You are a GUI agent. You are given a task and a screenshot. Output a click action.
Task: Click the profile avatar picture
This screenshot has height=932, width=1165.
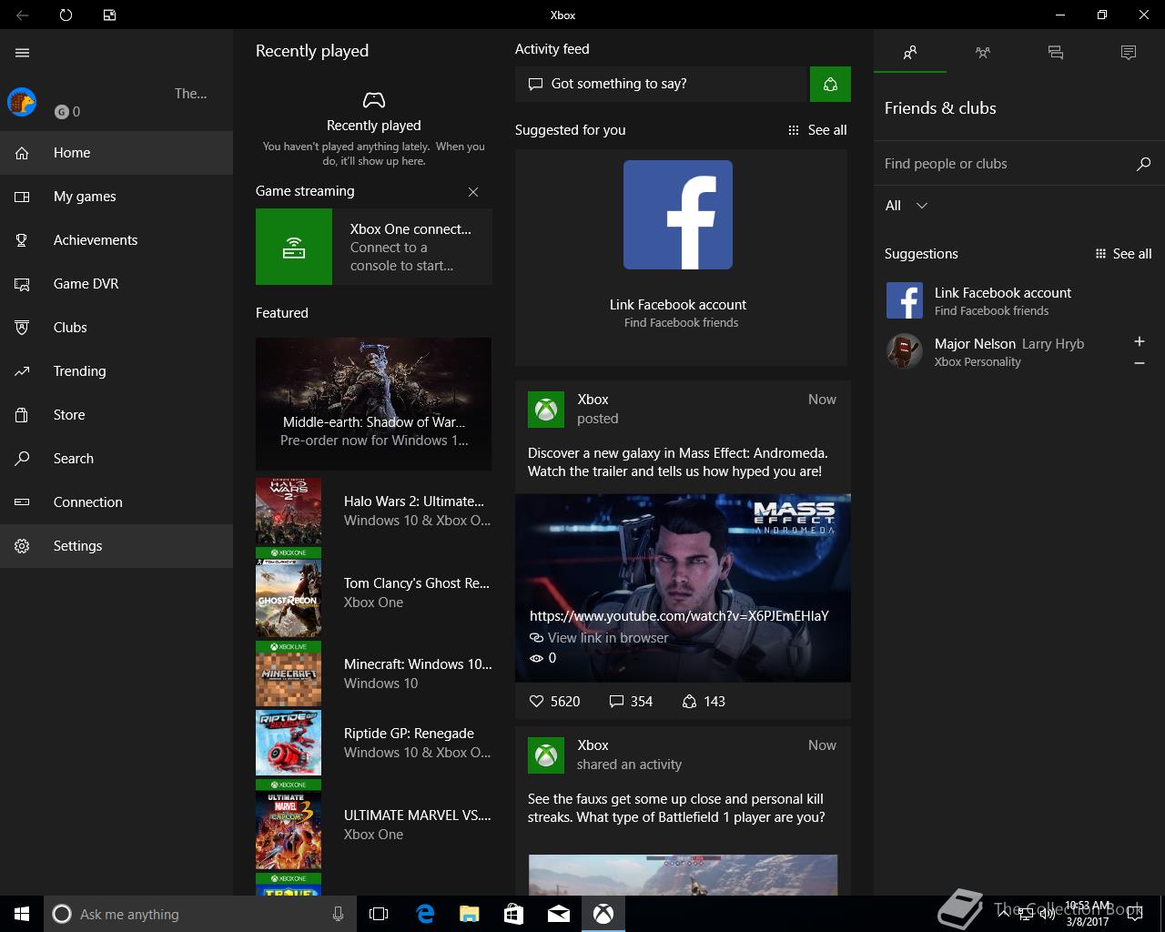click(x=22, y=102)
